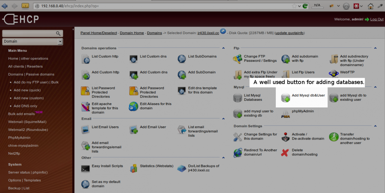The image size is (385, 193).
Task: Click browser back arrow button
Action: 5,6
